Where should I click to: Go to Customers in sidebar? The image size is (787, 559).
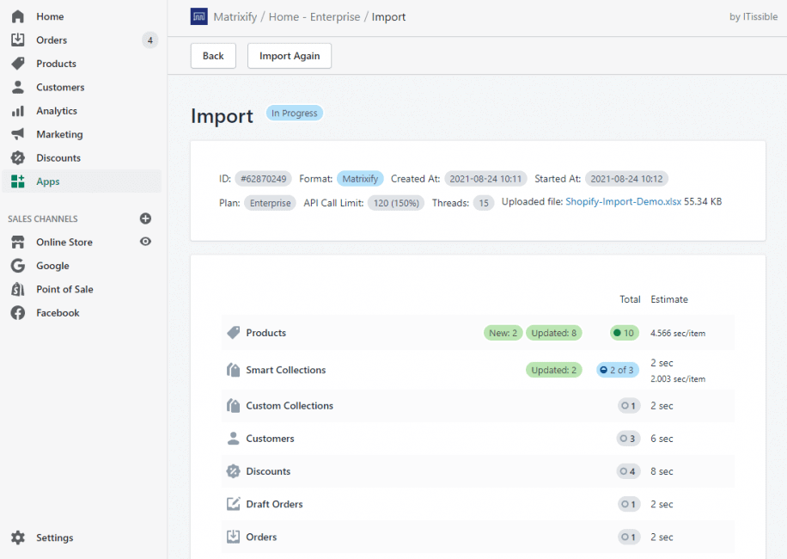click(x=60, y=87)
